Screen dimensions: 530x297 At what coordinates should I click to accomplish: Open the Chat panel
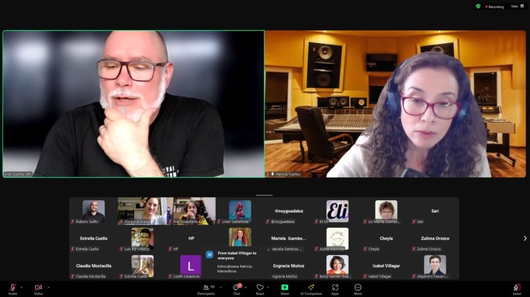tap(237, 289)
